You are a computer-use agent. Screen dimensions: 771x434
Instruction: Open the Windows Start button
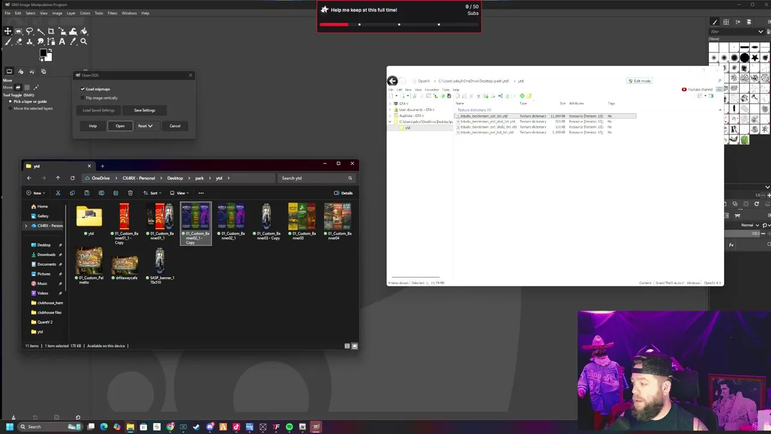point(9,427)
